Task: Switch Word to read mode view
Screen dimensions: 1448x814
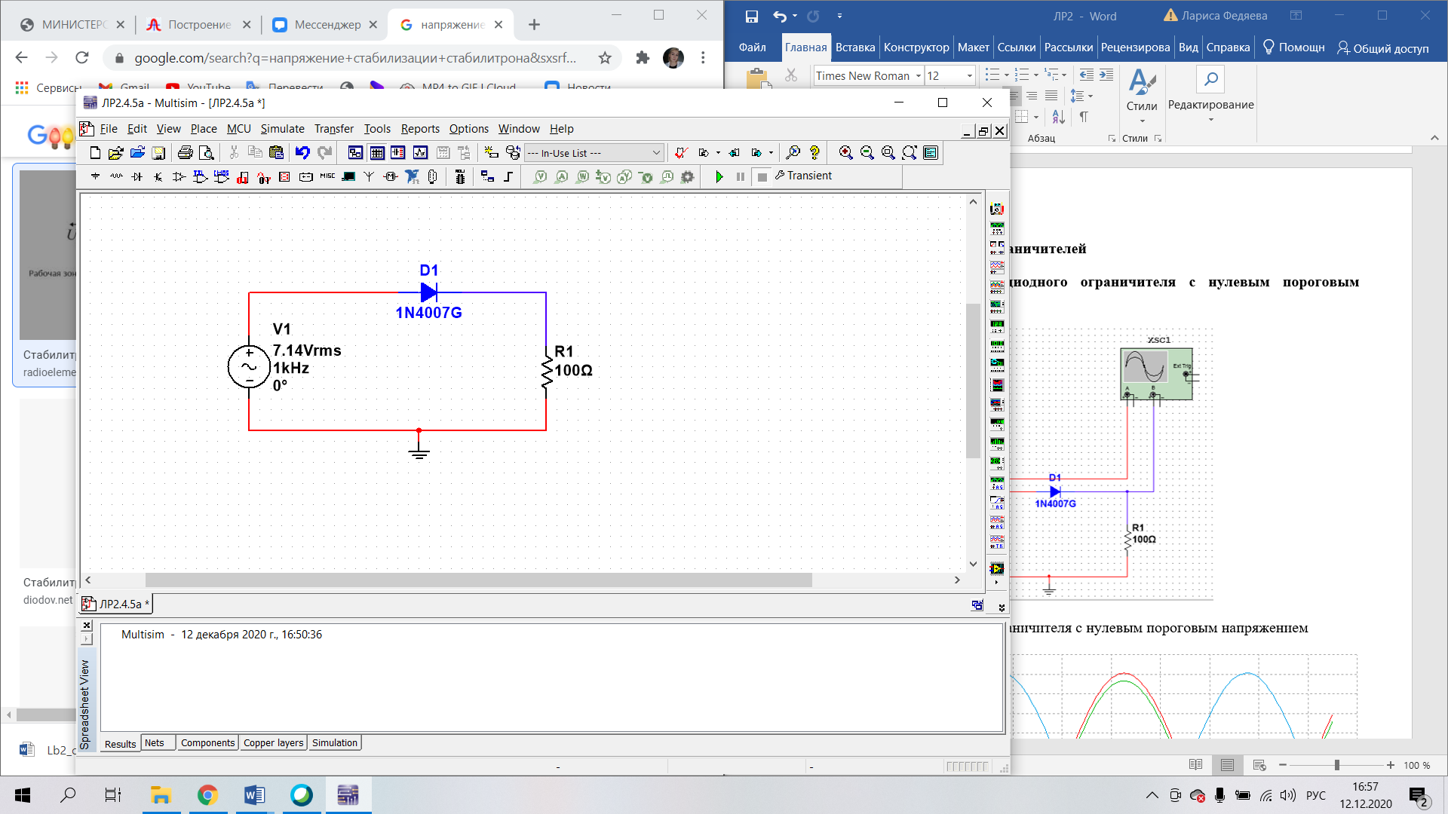Action: coord(1195,765)
